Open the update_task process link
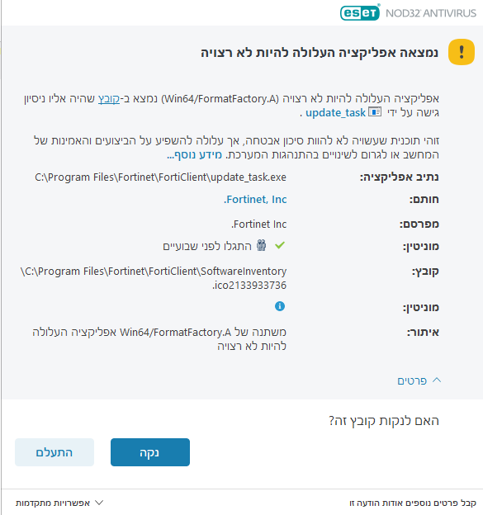483x515 pixels. pyautogui.click(x=335, y=112)
